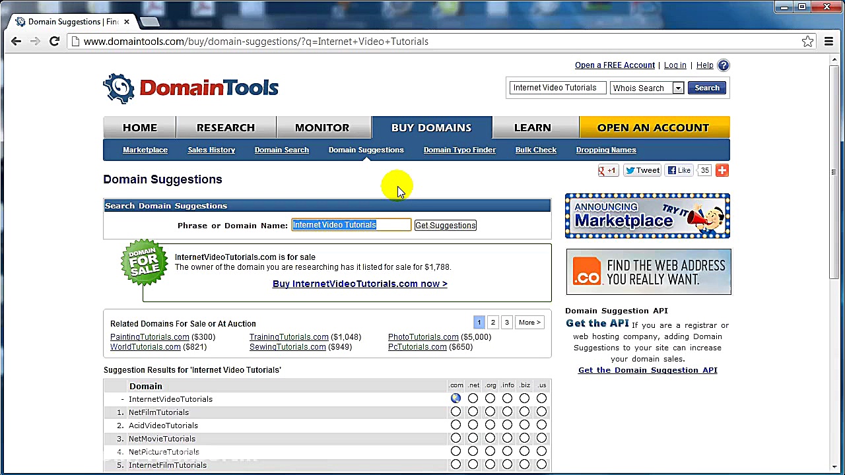845x475 pixels.
Task: Reload the page using browser refresh icon
Action: pyautogui.click(x=55, y=42)
